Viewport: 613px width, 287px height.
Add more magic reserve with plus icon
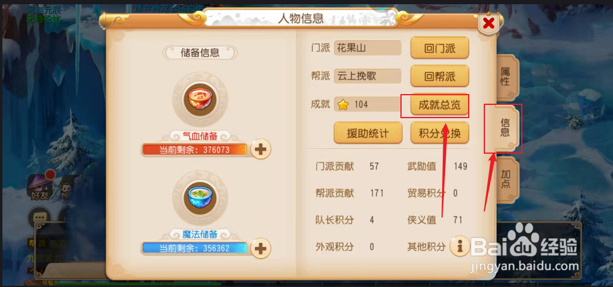[x=261, y=248]
